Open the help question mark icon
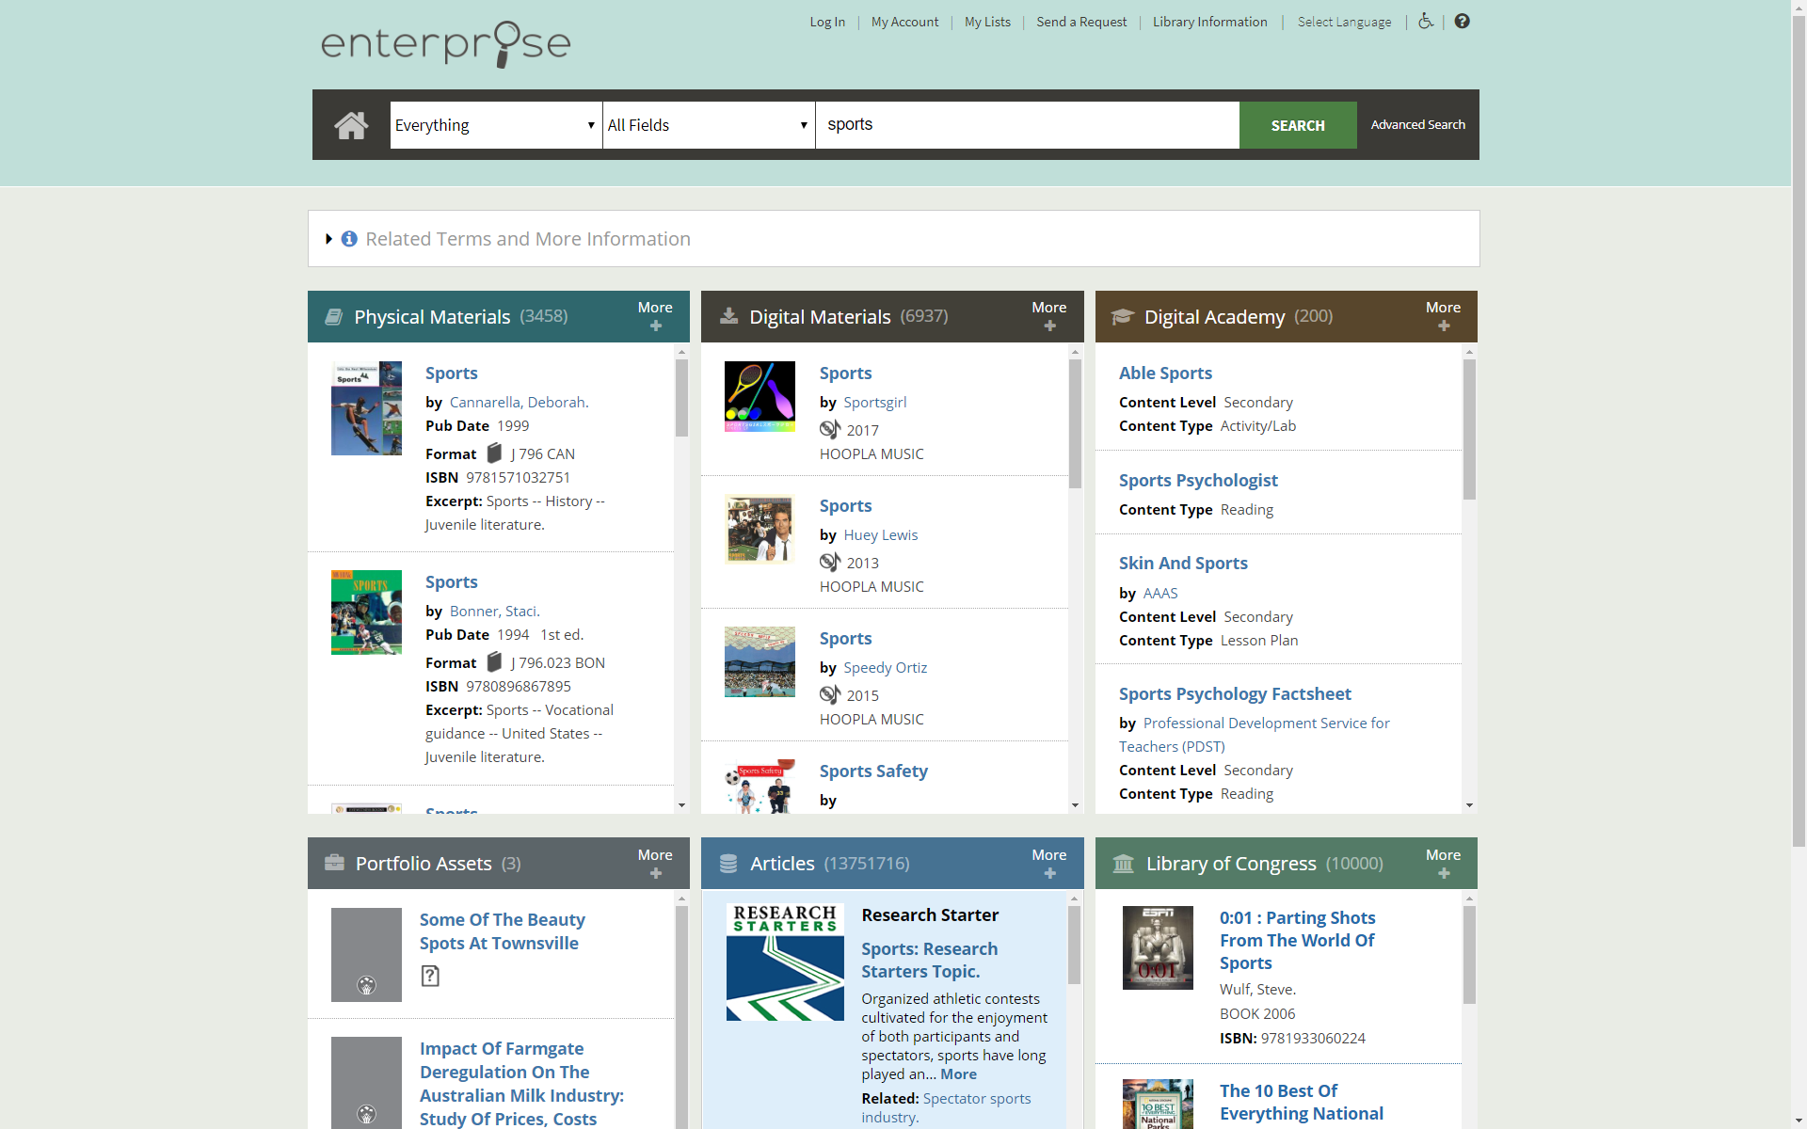 pos(1462,21)
